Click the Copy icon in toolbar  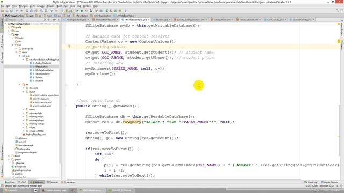[31, 11]
